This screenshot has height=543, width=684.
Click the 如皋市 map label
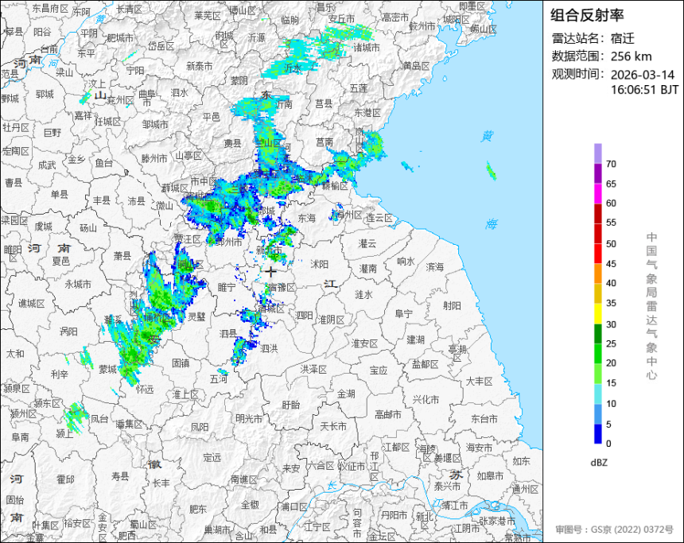(x=490, y=475)
